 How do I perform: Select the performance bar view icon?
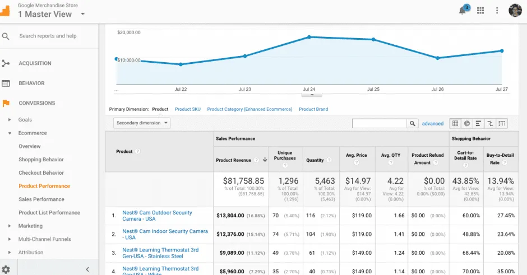click(478, 124)
